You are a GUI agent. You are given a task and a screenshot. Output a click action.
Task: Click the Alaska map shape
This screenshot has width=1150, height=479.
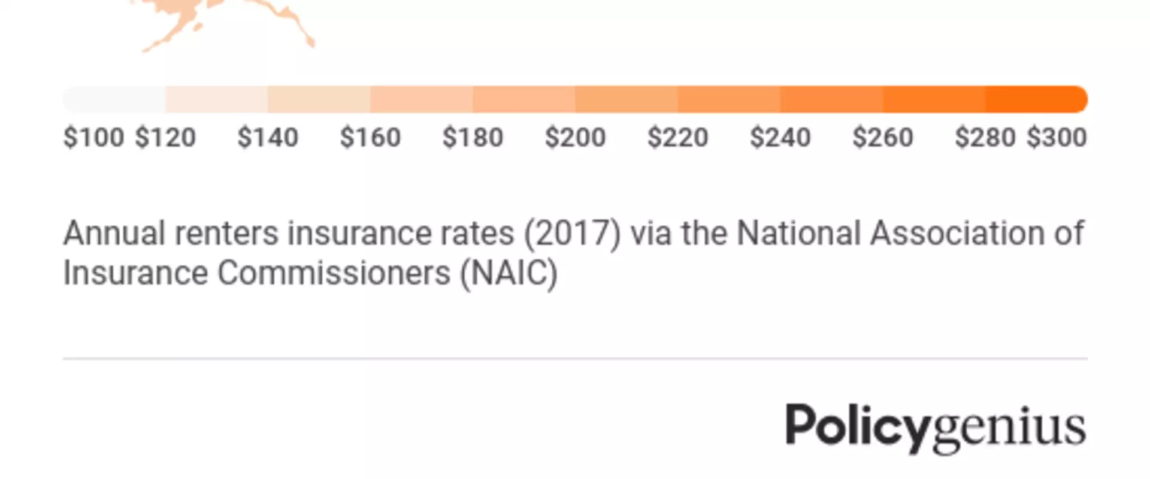tap(228, 24)
